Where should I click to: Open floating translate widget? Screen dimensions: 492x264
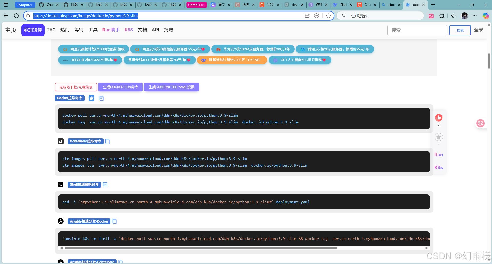(480, 123)
